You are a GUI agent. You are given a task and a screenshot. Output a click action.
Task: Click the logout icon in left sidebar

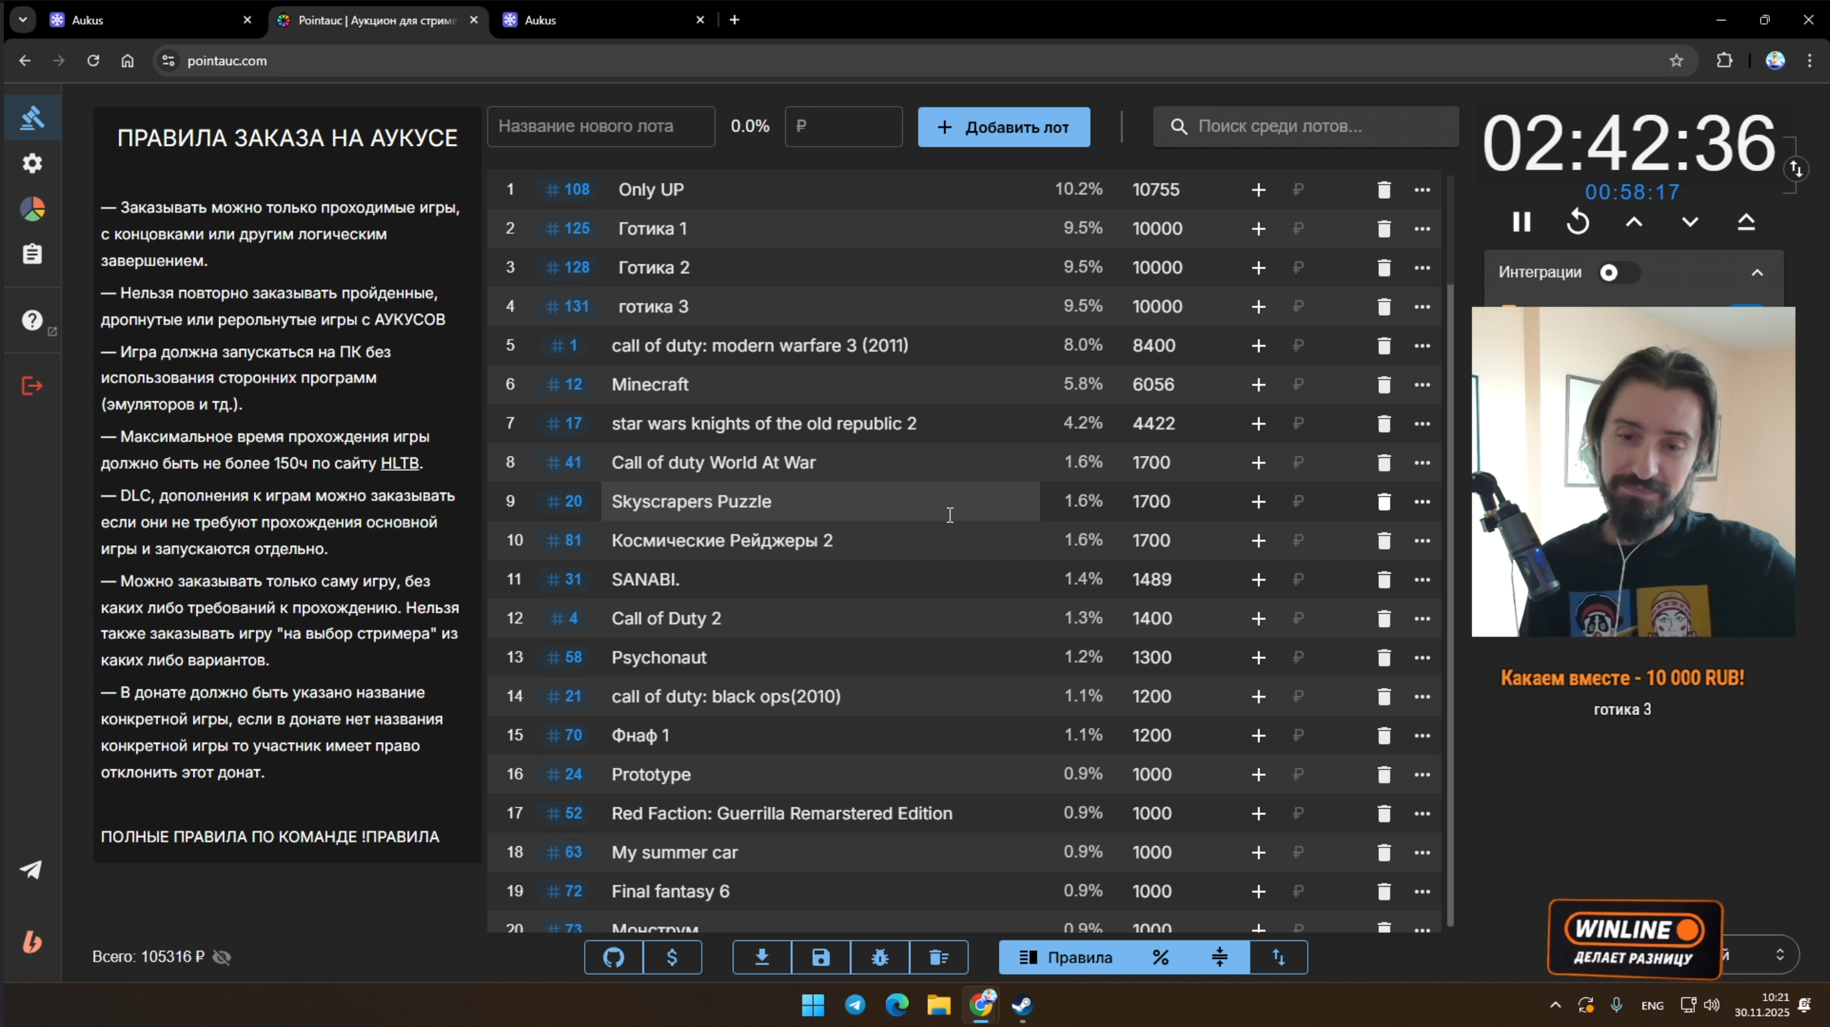32,386
